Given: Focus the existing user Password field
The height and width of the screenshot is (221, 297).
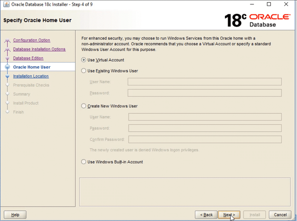Looking at the screenshot, I should pyautogui.click(x=204, y=93).
